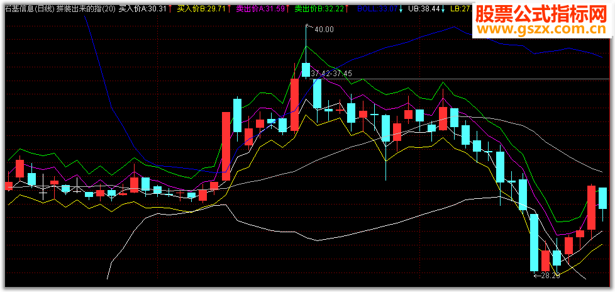Click the 买入价A:30.31 legend value
The image size is (615, 292).
[x=143, y=8]
